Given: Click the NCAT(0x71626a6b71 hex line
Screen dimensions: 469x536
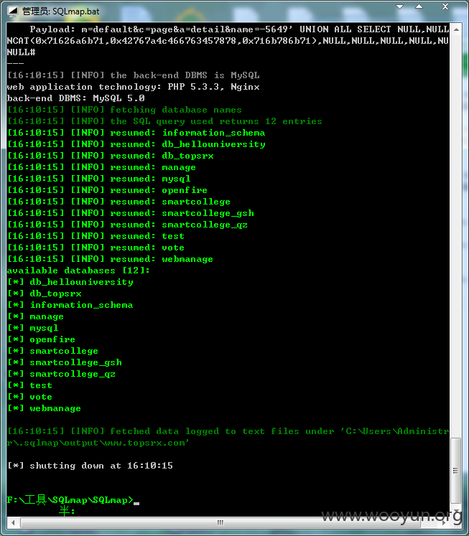Looking at the screenshot, I should coord(228,41).
